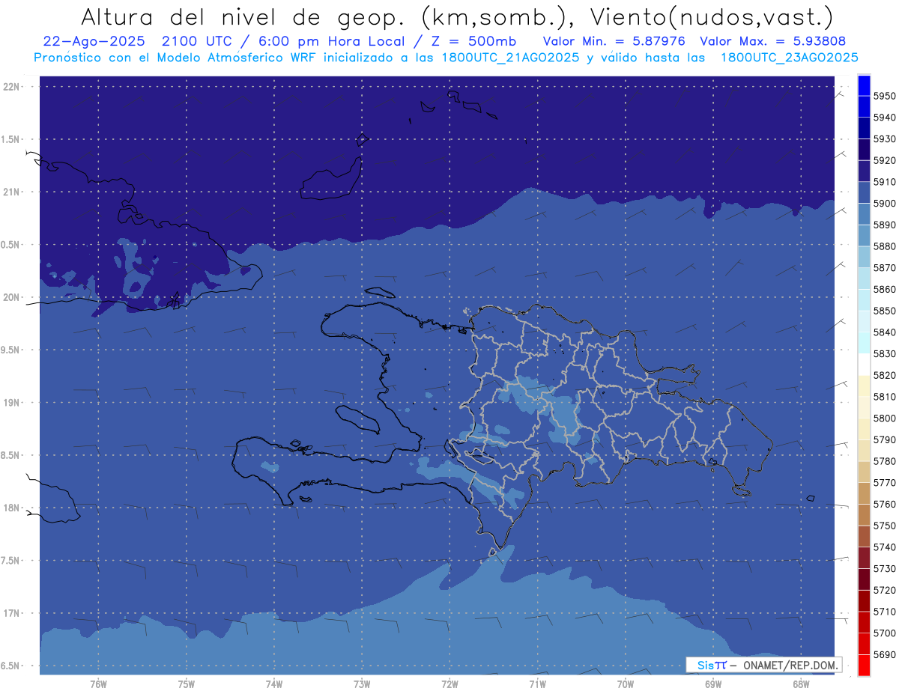The image size is (899, 694).
Task: Click the '75W' longitude label
Action: [186, 684]
